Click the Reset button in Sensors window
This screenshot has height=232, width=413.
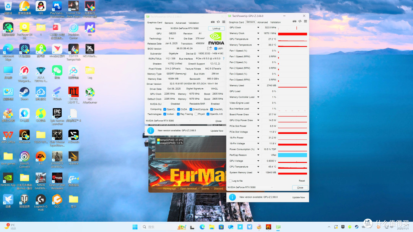(x=302, y=181)
